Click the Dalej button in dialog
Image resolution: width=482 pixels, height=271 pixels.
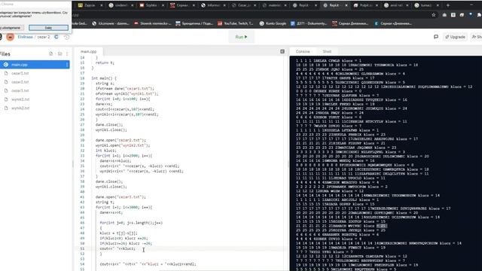pos(48,28)
